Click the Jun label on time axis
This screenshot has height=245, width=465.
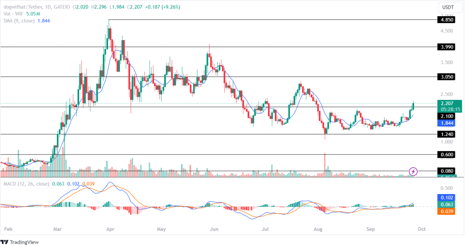pyautogui.click(x=214, y=229)
